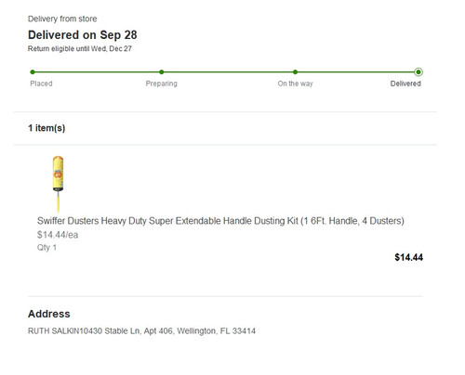Click the Preparing green progress dot
This screenshot has height=375, width=465.
tap(162, 72)
